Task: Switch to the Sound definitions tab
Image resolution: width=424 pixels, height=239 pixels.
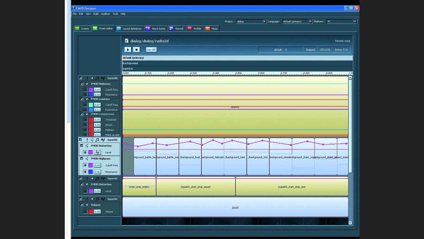Action: point(129,29)
